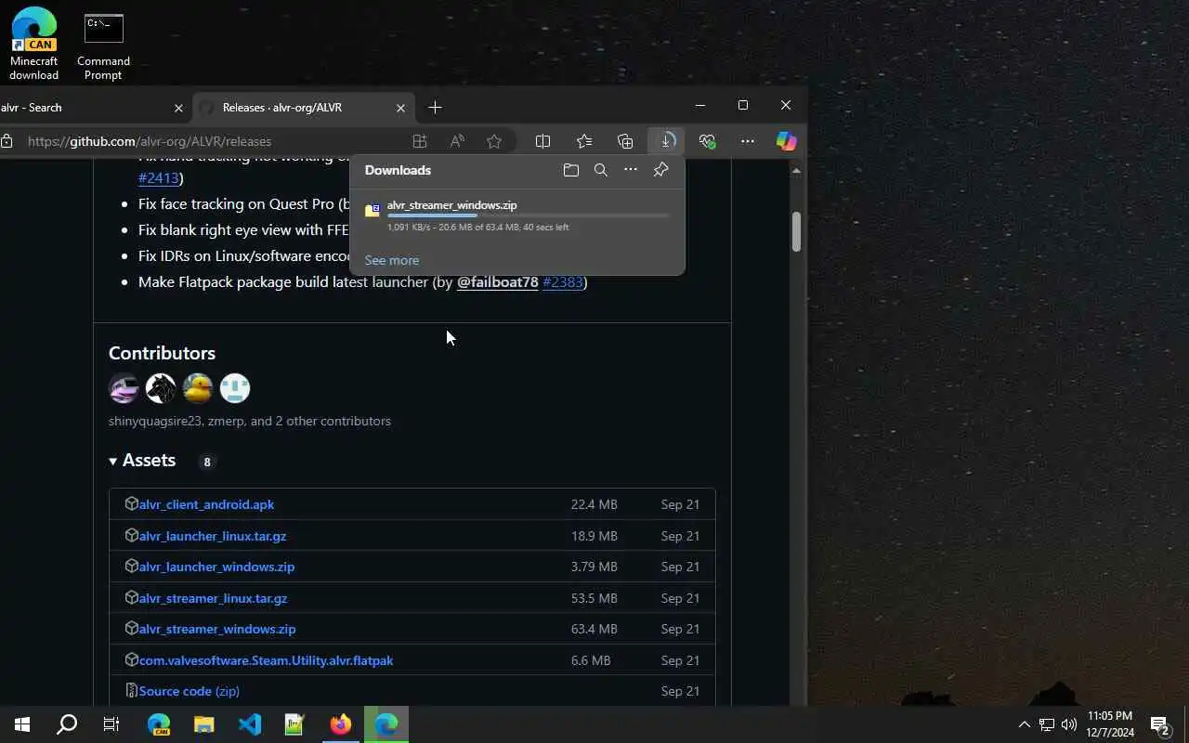Click the page vertical scrollbar thumb

coord(796,231)
